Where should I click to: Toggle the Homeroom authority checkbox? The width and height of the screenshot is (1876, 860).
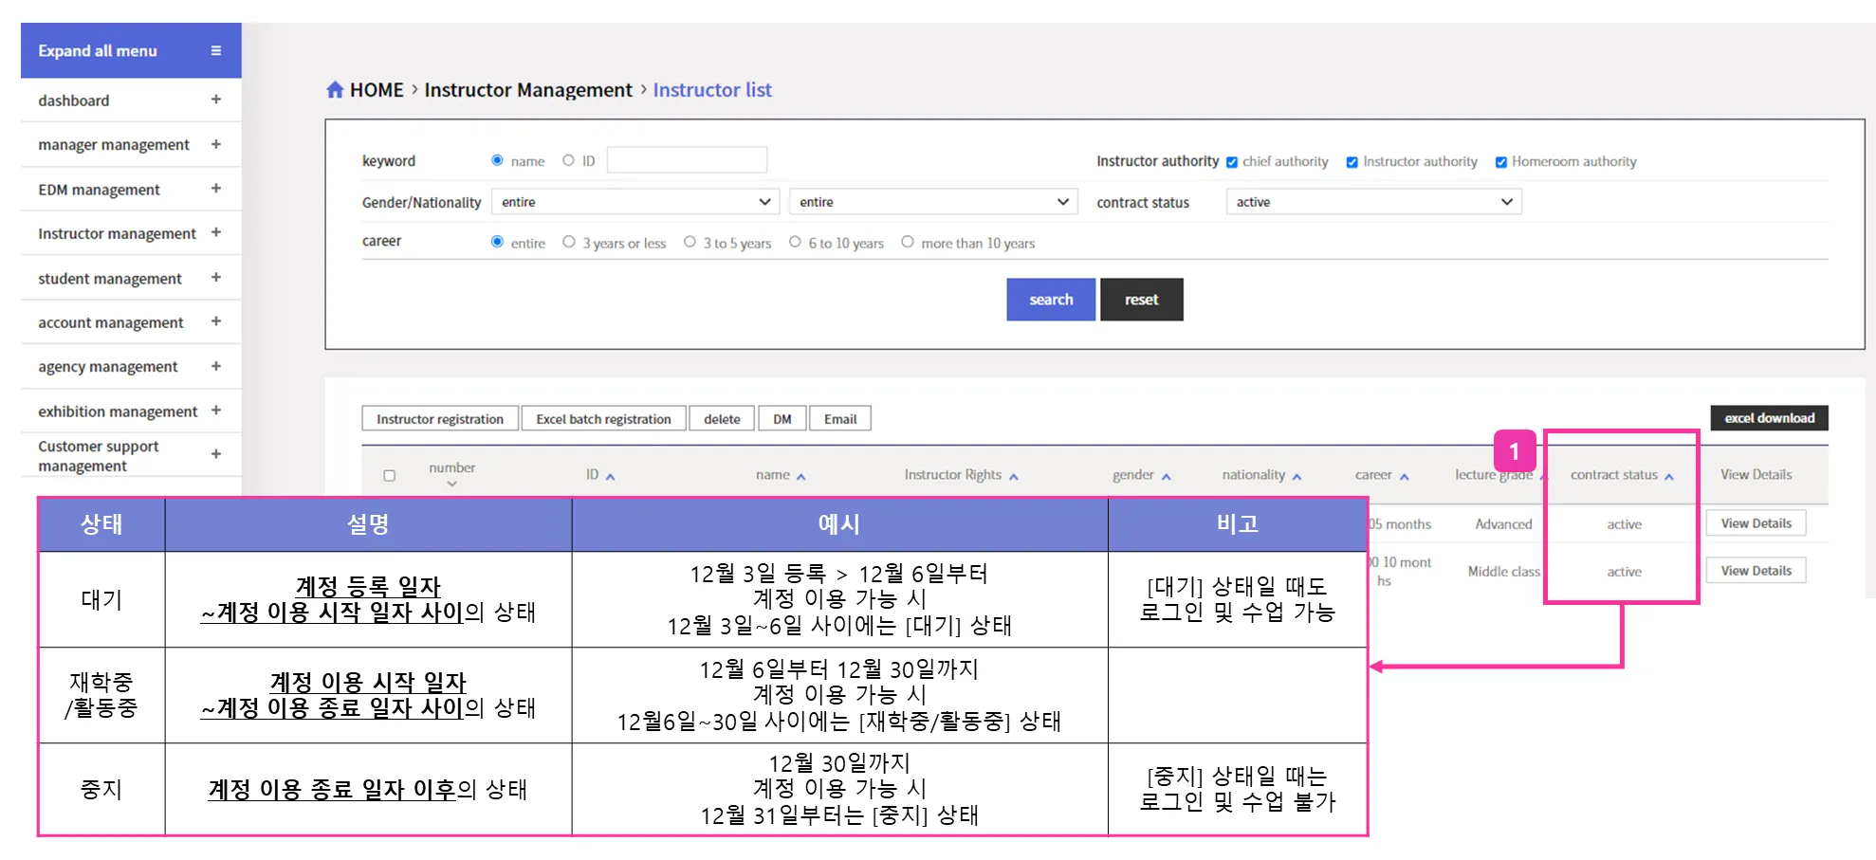click(1501, 162)
